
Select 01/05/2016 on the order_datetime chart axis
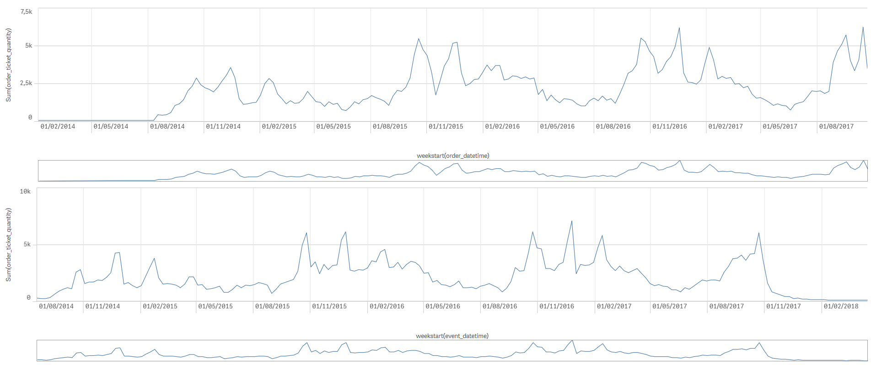point(557,126)
